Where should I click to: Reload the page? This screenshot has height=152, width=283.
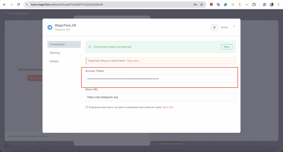[19, 5]
